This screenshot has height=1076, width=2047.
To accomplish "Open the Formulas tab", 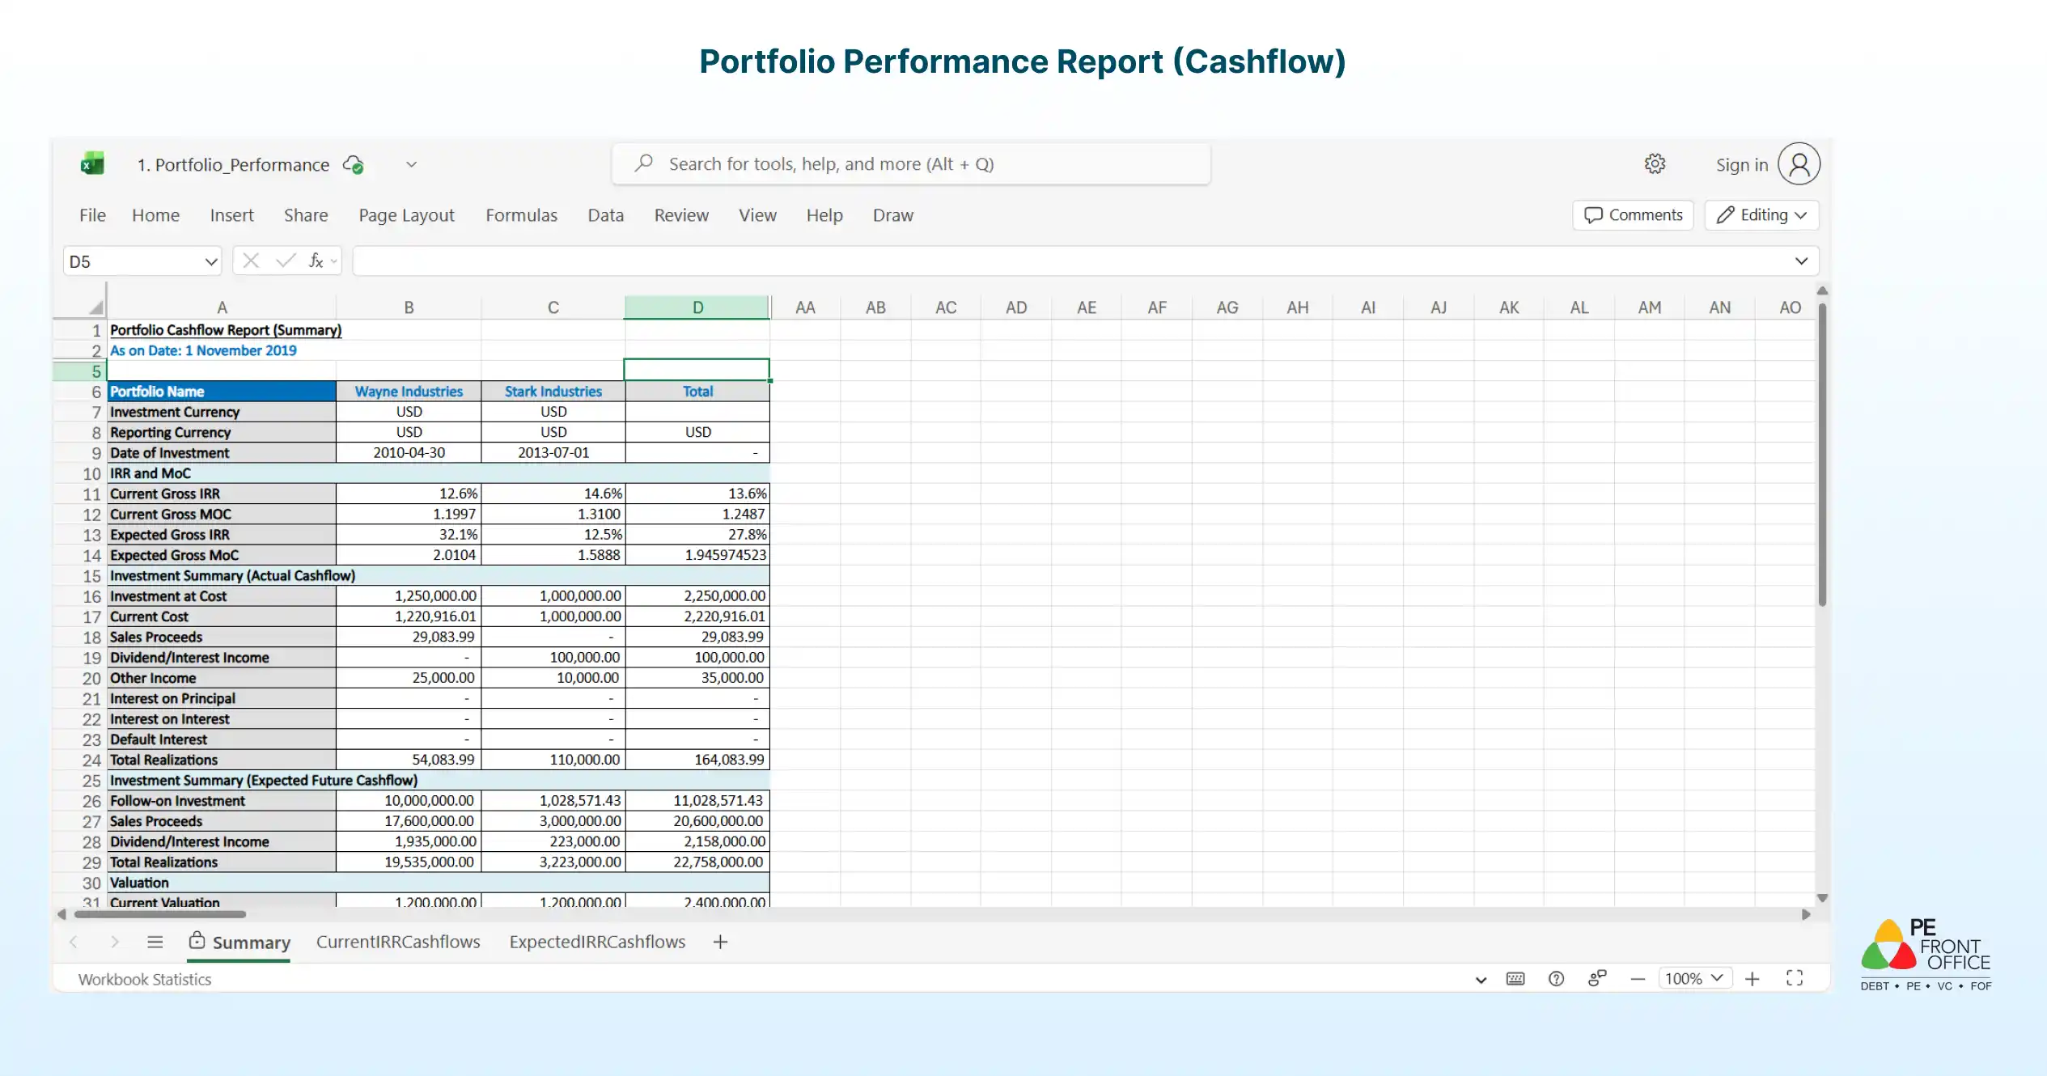I will tap(521, 215).
